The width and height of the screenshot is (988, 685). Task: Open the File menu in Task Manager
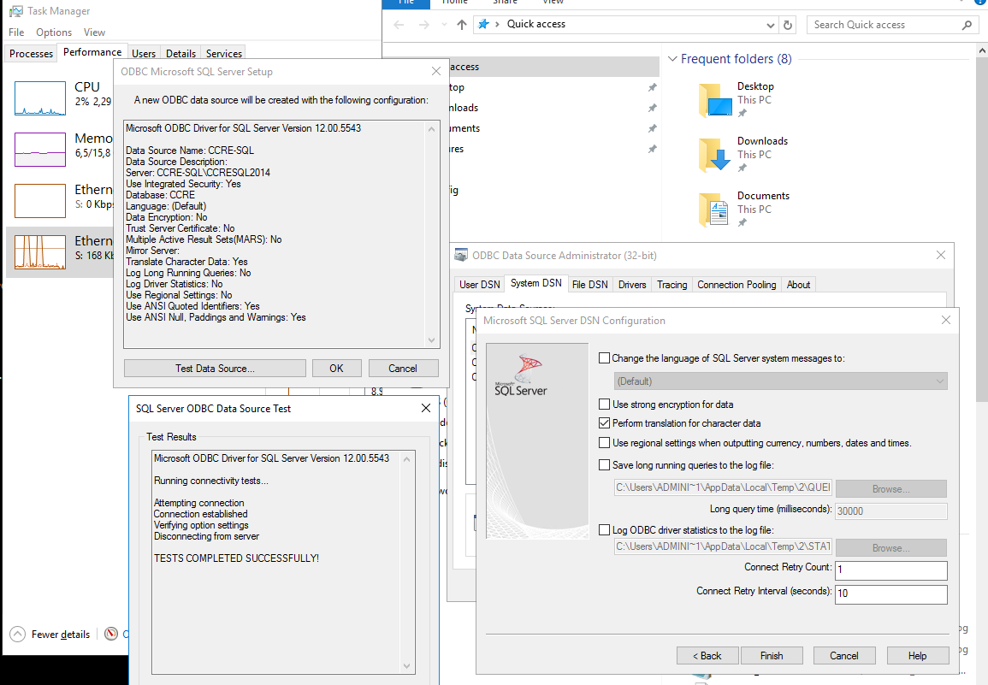tap(16, 32)
